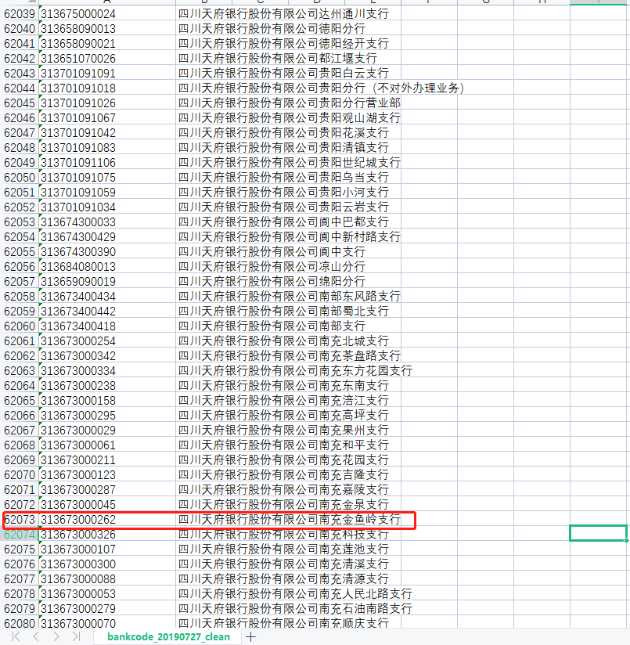
Task: Go to the first sheet navigation arrow
Action: (x=16, y=636)
